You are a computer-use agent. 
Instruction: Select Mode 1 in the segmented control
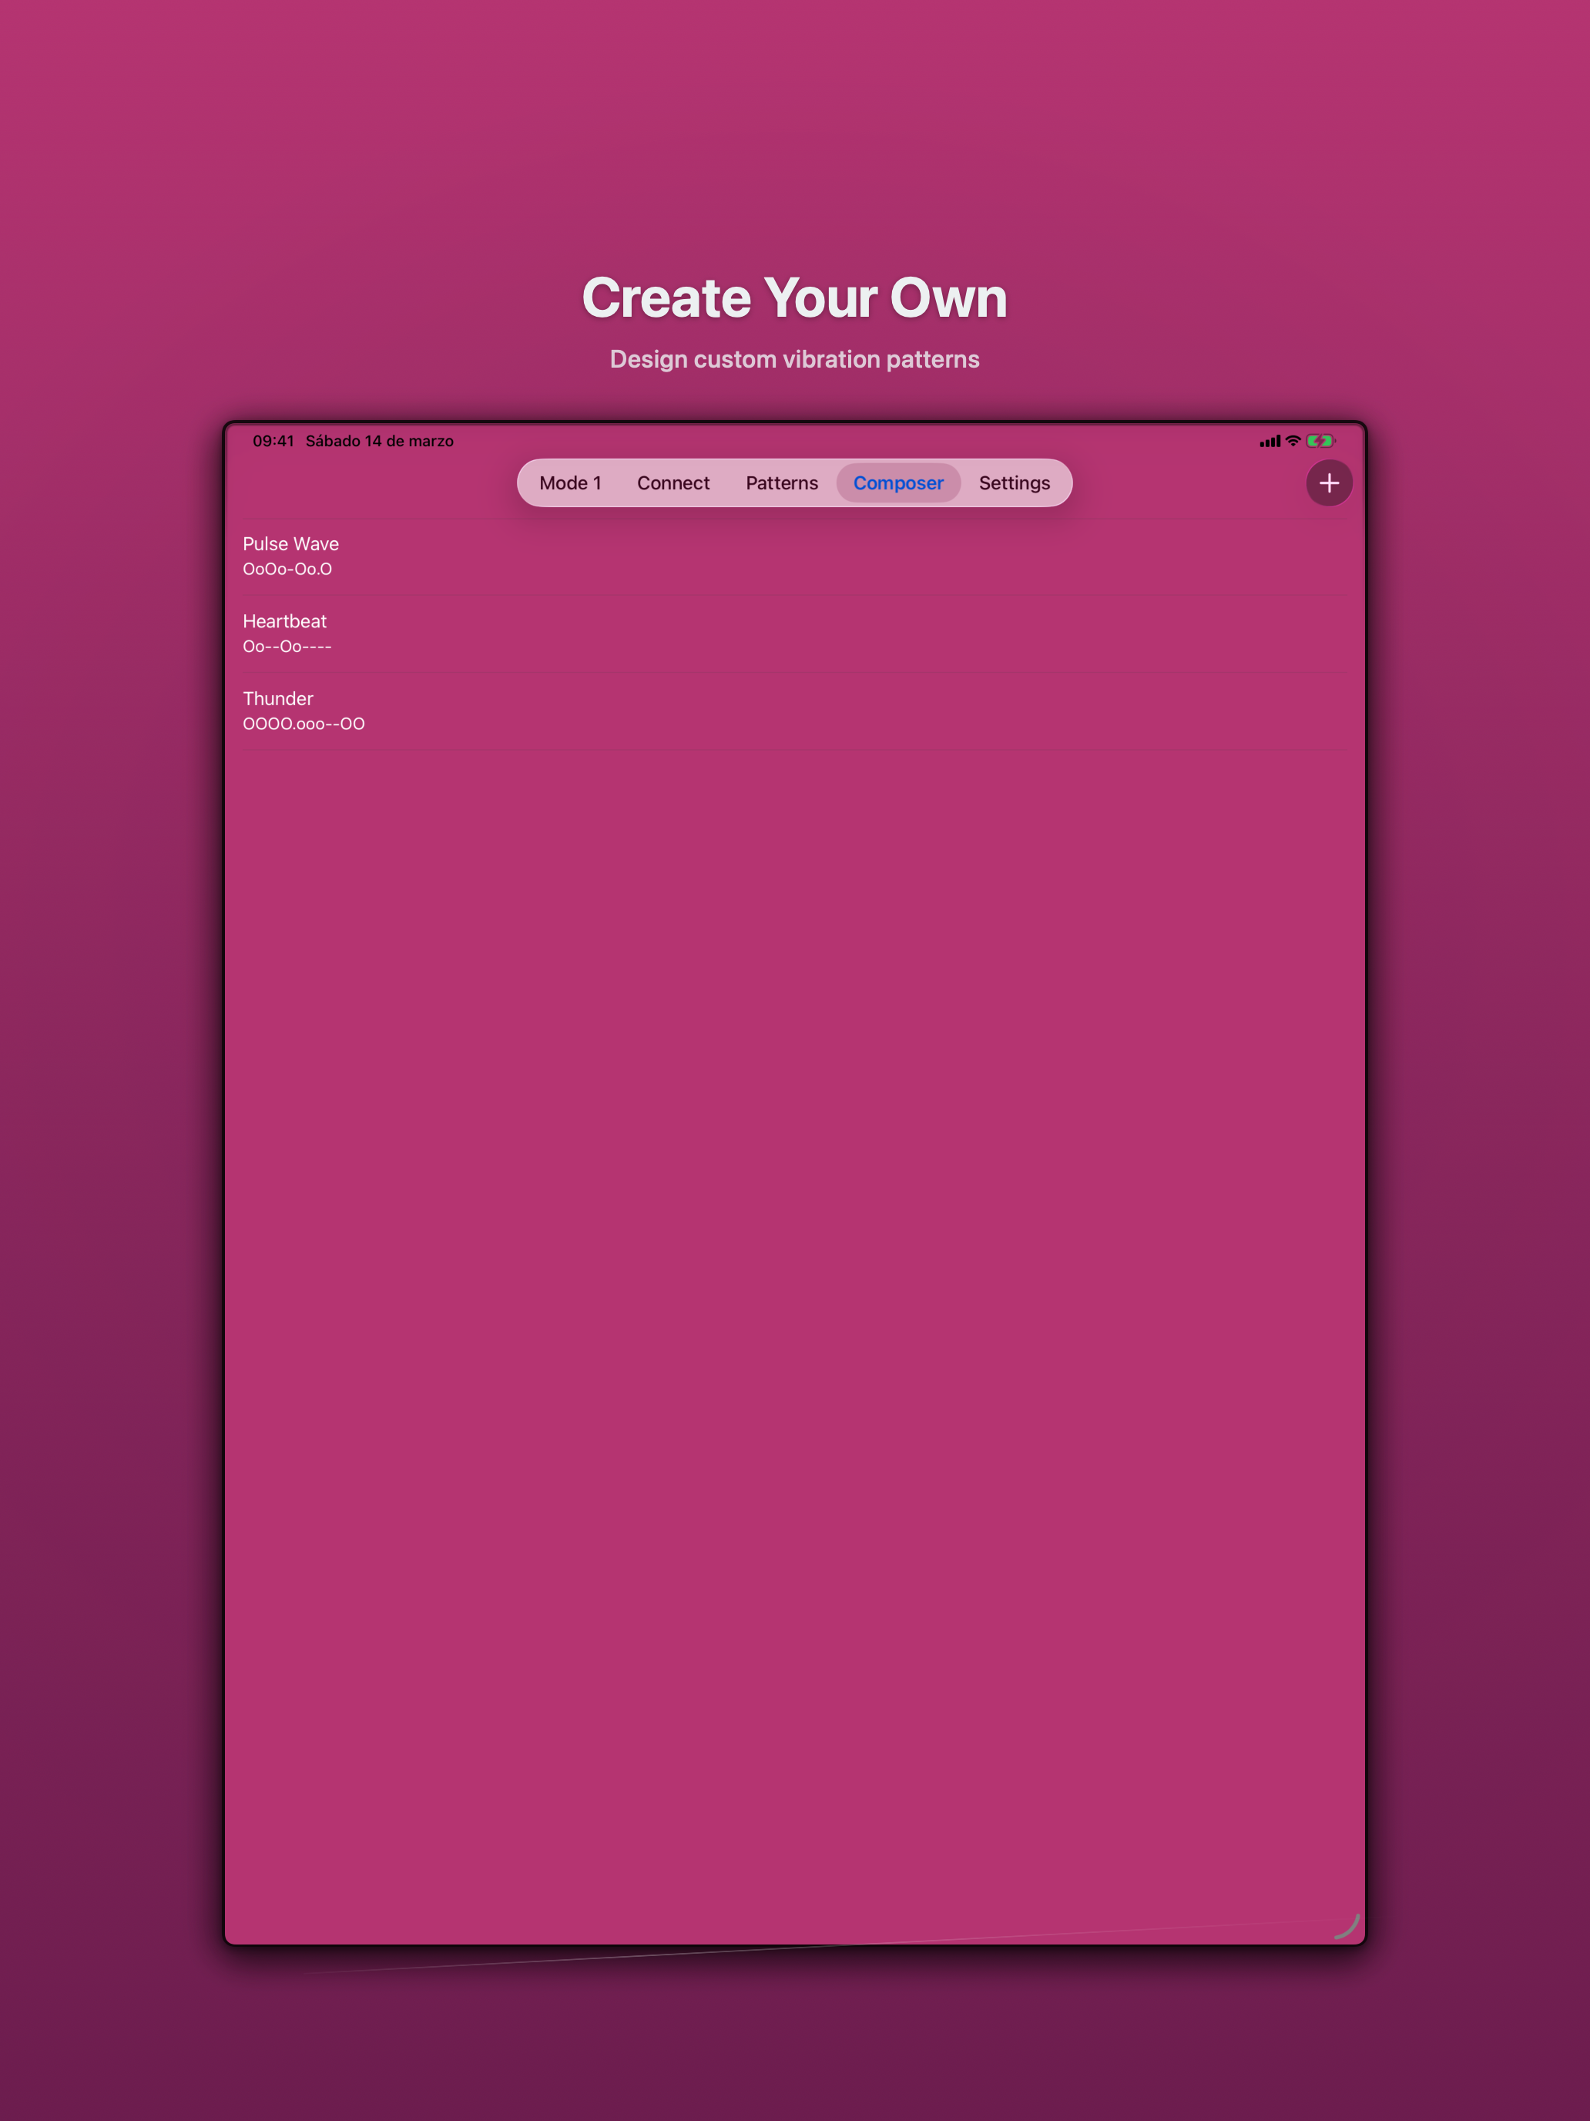pyautogui.click(x=570, y=483)
